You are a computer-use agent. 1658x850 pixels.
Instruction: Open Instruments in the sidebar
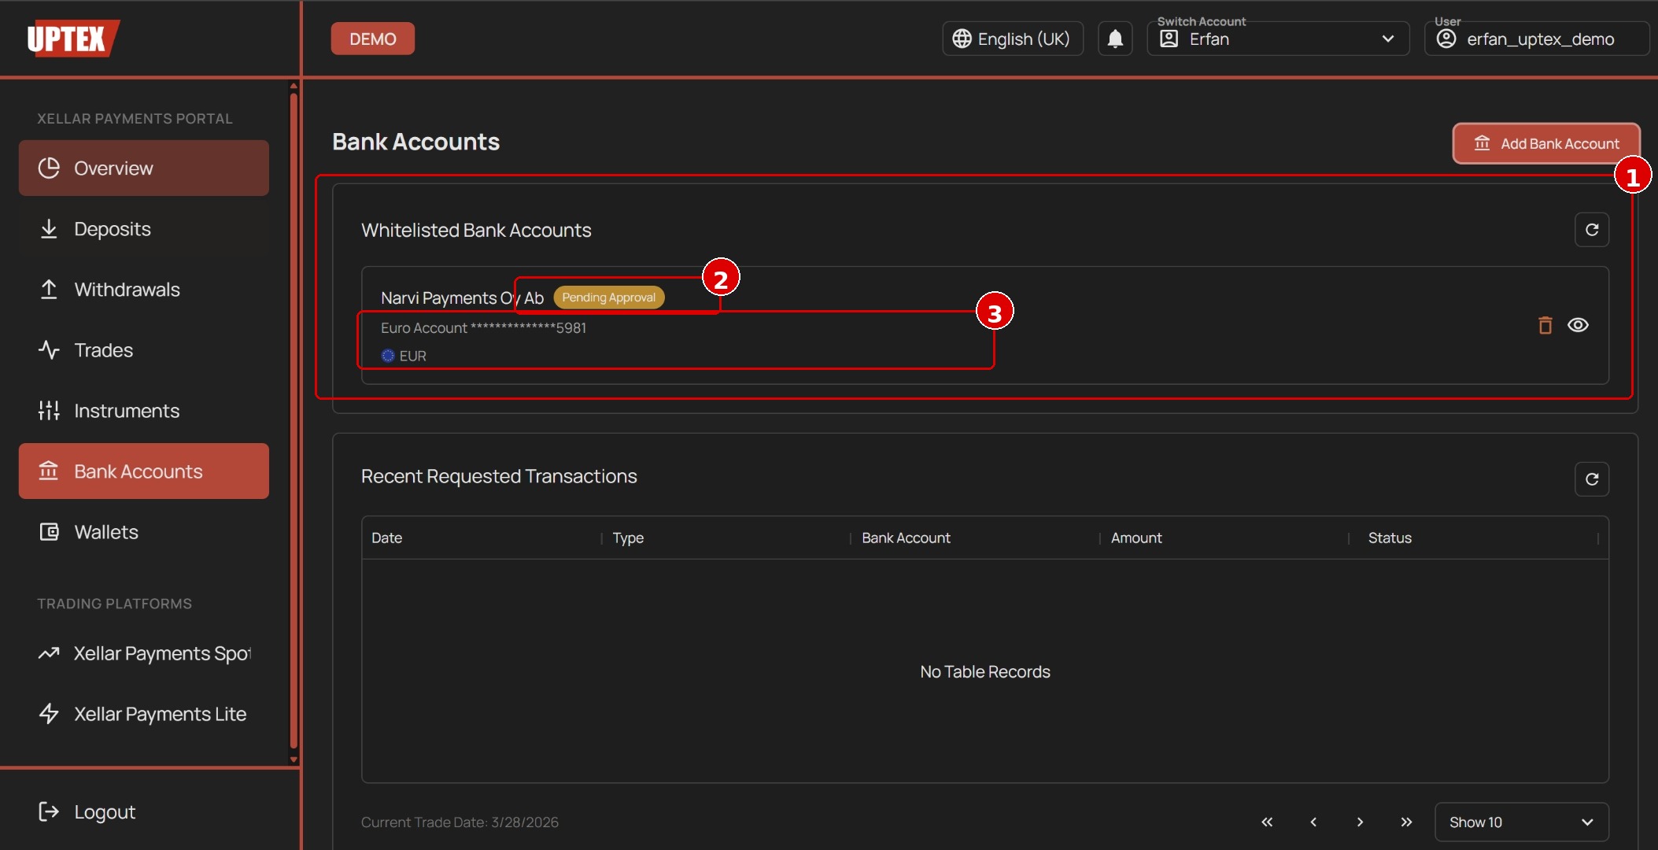pos(144,411)
